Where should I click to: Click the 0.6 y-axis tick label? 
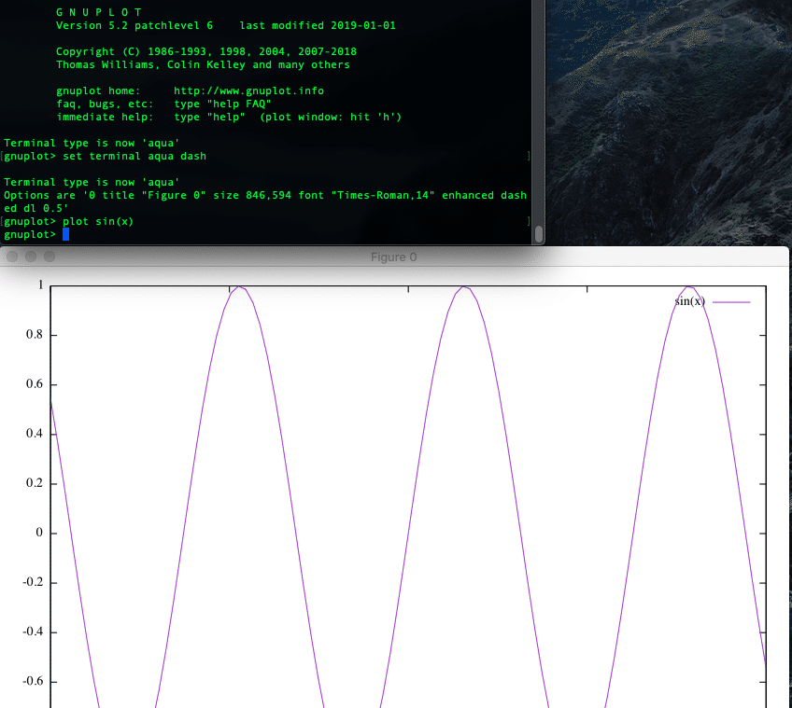(x=35, y=384)
